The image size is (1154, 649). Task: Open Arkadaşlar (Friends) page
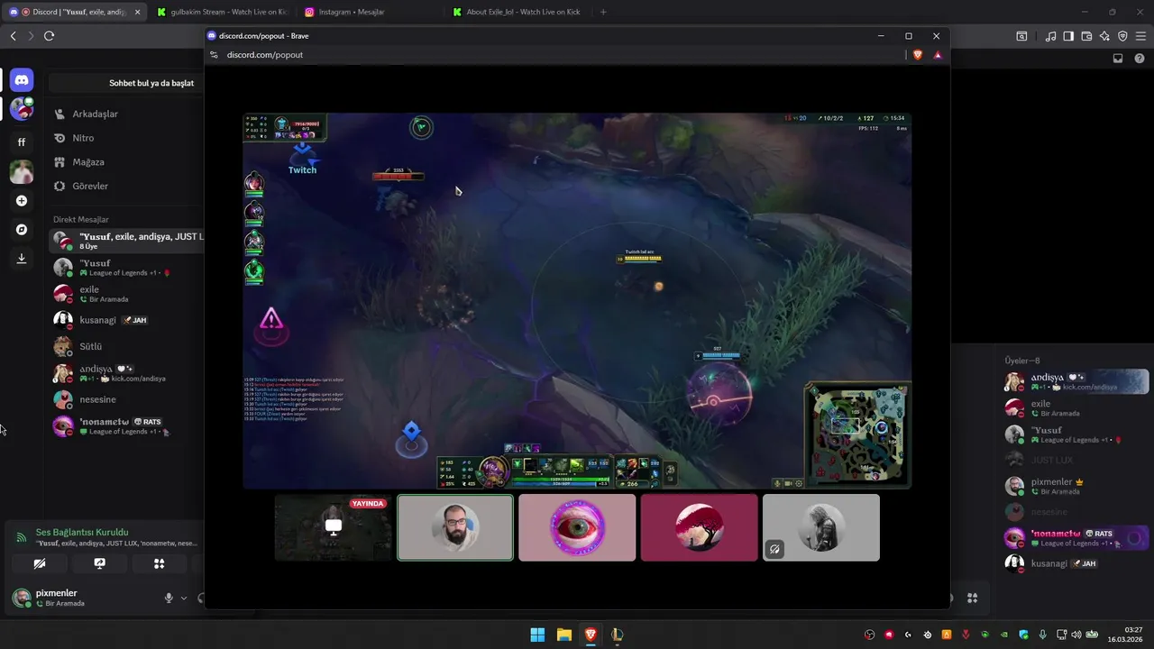pos(125,114)
